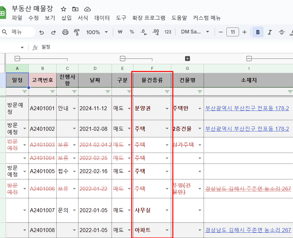The height and width of the screenshot is (238, 293).
Task: Click the redo icon
Action: [53, 32]
